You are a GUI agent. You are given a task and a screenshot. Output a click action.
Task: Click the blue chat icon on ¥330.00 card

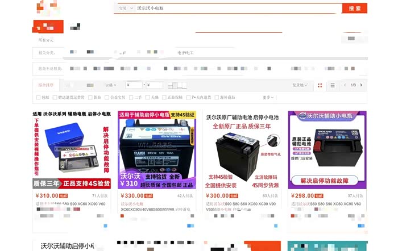tap(190, 226)
